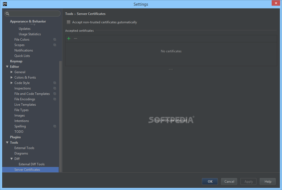282x190 pixels.
Task: Click project-level icon beside Scopes
Action: pyautogui.click(x=55, y=45)
